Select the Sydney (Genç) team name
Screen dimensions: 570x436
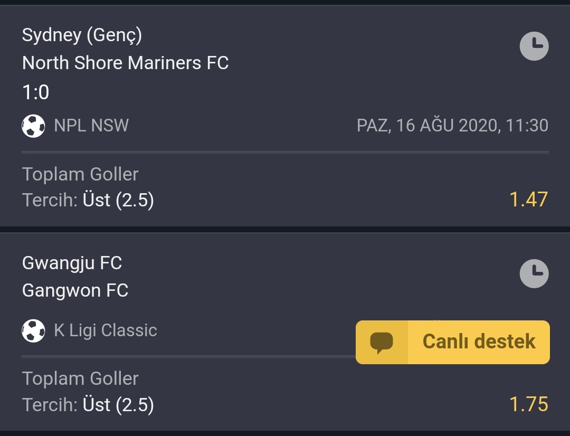[x=82, y=35]
